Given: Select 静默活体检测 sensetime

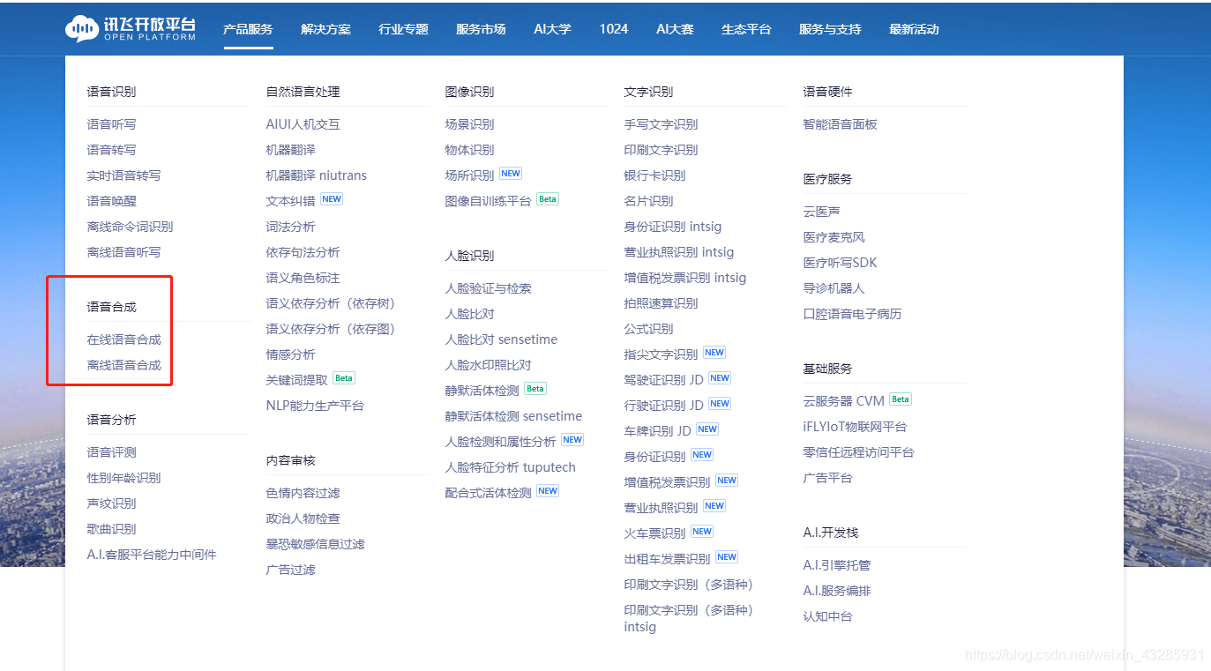Looking at the screenshot, I should (x=514, y=416).
